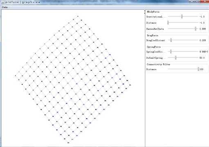
Task: Click the GravitationalConstant slider thumb
Action: pyautogui.click(x=182, y=16)
